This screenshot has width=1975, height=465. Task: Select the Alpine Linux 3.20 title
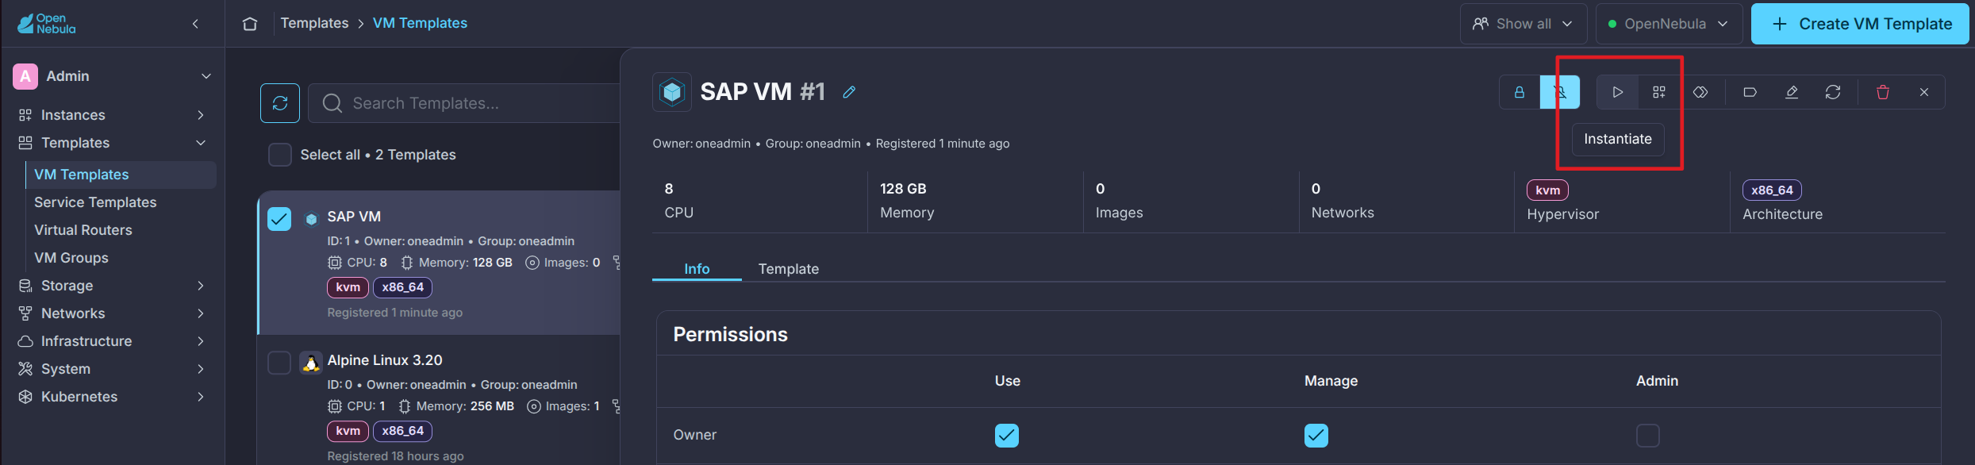385,360
